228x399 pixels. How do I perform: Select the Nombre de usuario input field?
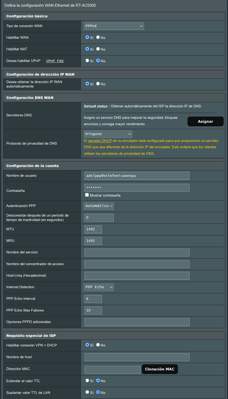pos(136,176)
